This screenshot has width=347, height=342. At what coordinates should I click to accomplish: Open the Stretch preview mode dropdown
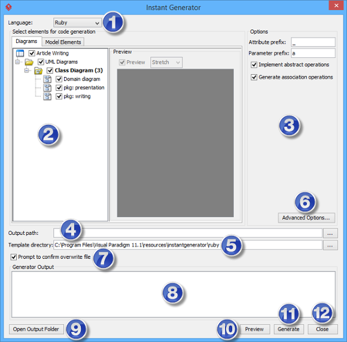coord(166,62)
